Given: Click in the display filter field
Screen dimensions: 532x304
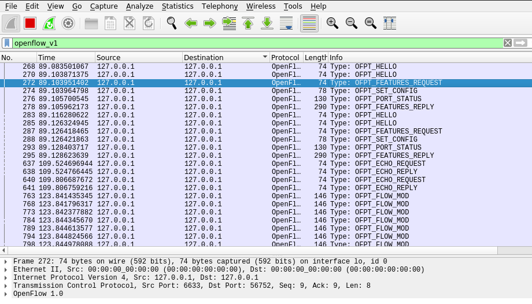Looking at the screenshot, I should [254, 43].
